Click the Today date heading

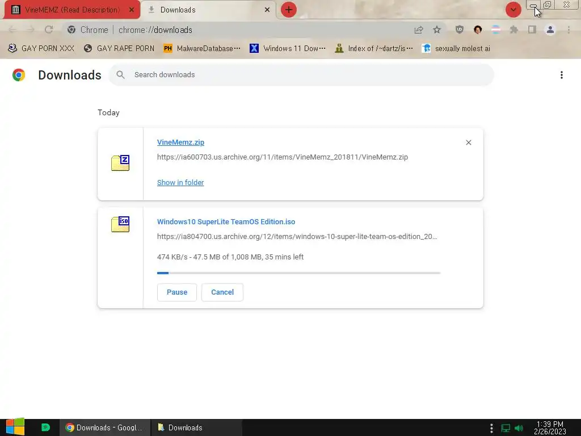[108, 113]
